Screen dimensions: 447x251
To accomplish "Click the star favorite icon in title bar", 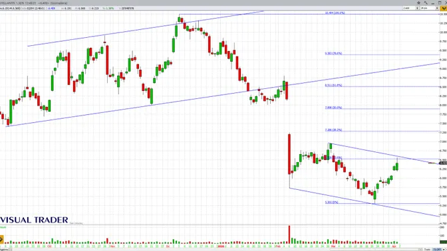I will 418,3.
